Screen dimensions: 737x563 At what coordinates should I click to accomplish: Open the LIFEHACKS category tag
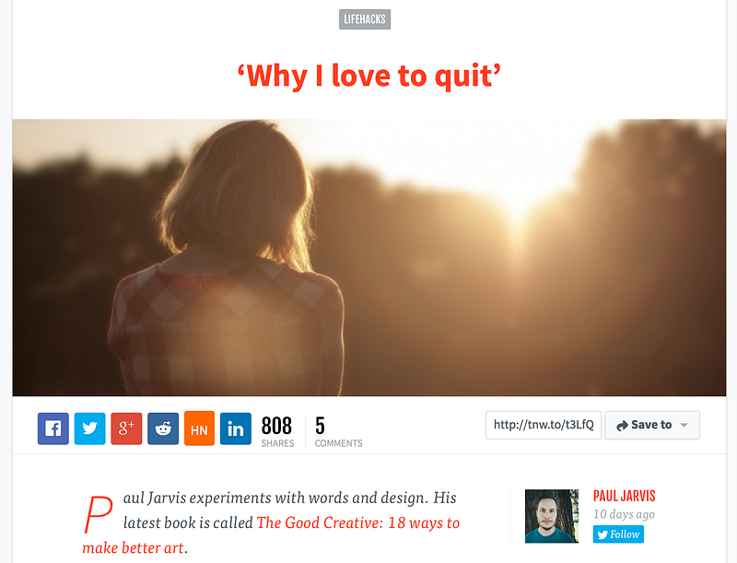(365, 19)
